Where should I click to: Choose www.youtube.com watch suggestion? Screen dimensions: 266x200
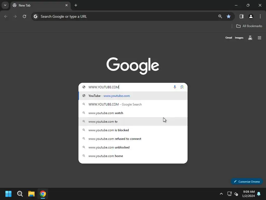click(133, 113)
